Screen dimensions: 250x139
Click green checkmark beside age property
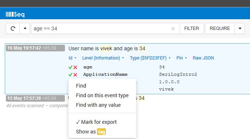pos(70,67)
